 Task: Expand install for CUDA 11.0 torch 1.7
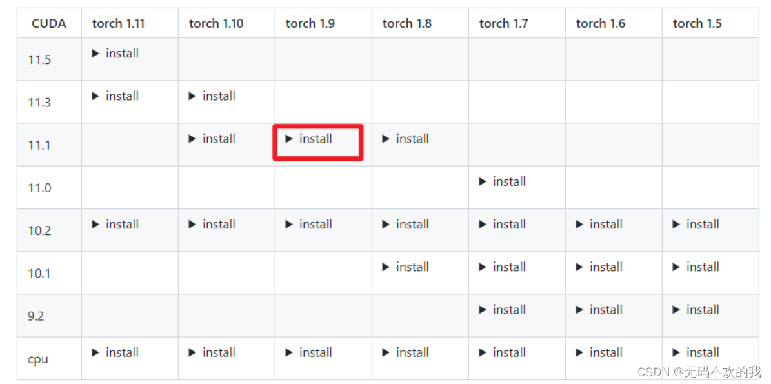point(503,182)
